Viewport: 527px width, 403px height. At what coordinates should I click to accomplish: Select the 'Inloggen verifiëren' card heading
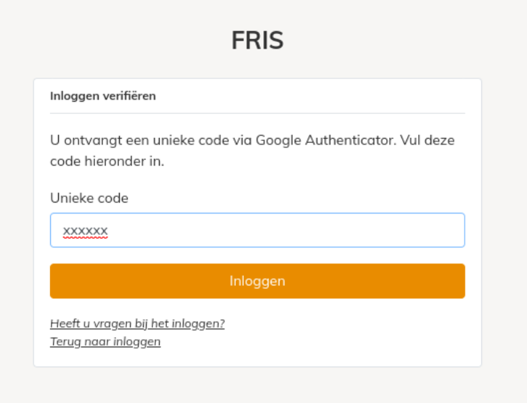click(x=103, y=96)
